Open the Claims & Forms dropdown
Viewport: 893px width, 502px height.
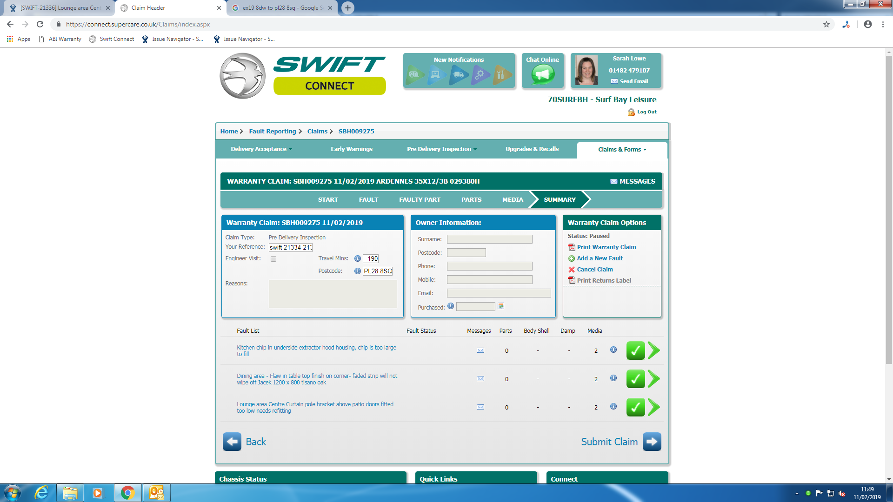(x=622, y=150)
